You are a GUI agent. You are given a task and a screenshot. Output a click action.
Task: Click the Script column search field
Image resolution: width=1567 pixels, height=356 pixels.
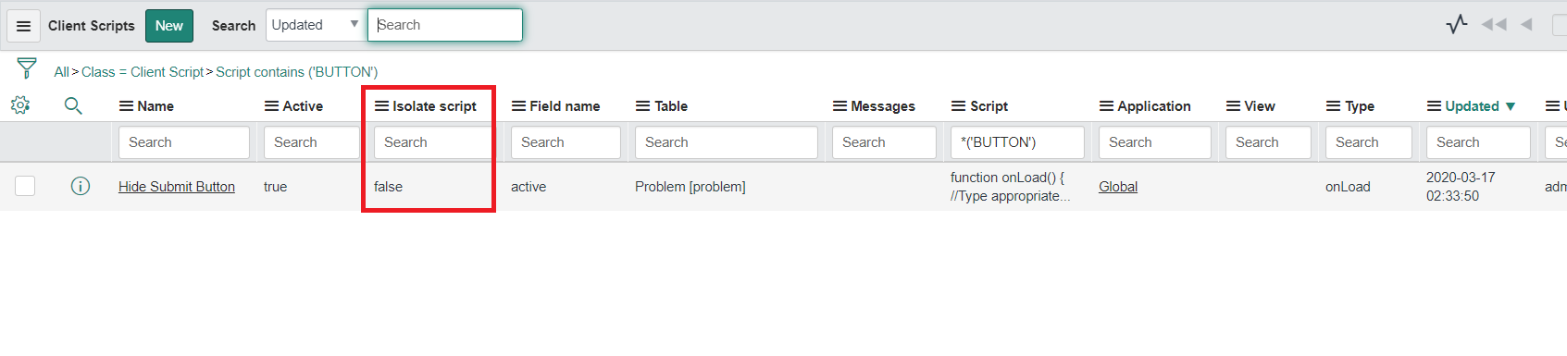pyautogui.click(x=1017, y=142)
